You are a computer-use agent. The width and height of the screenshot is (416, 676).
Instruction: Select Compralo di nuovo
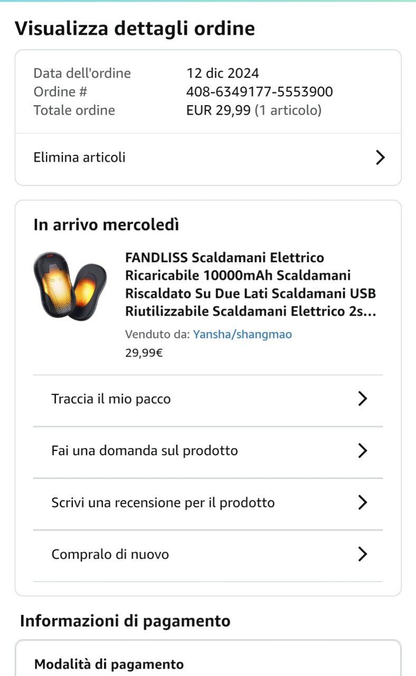208,554
